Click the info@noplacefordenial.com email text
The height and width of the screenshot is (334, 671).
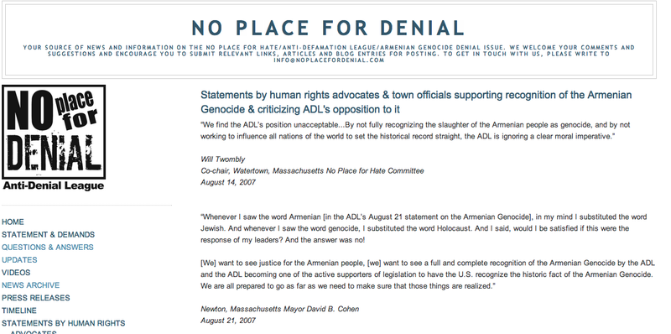[x=329, y=60]
